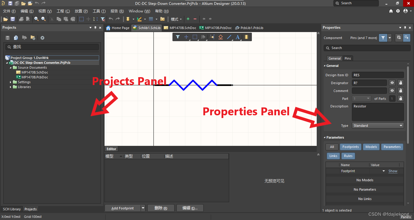
Task: Toggle the Models filter button
Action: point(371,147)
